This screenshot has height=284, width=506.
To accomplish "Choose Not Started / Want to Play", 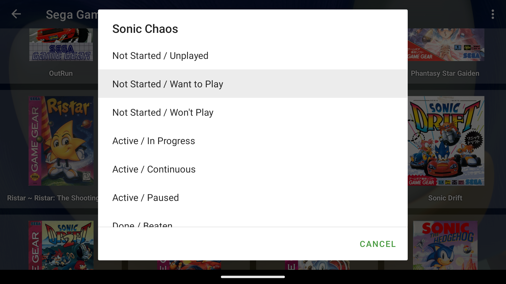I will (168, 84).
